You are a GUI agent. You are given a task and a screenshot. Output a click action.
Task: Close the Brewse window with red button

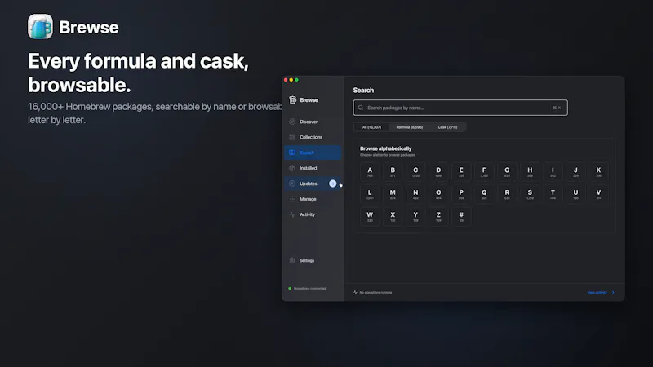point(286,80)
